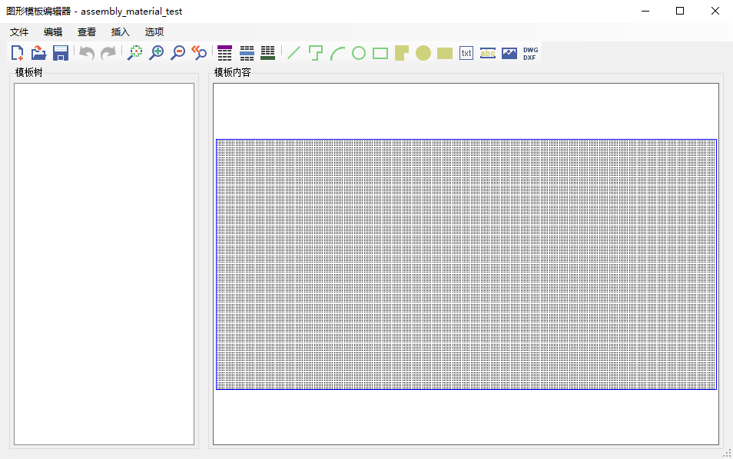This screenshot has width=733, height=459.
Task: Redo the last undone action
Action: 108,53
